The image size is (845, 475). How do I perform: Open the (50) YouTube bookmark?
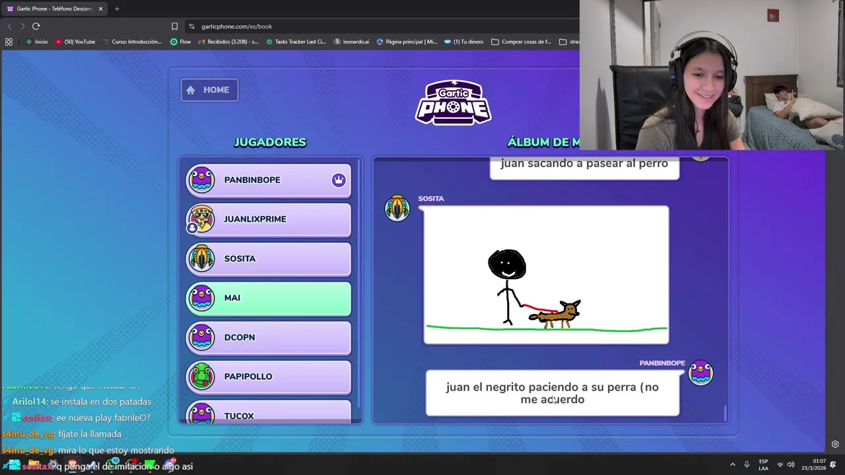point(75,42)
